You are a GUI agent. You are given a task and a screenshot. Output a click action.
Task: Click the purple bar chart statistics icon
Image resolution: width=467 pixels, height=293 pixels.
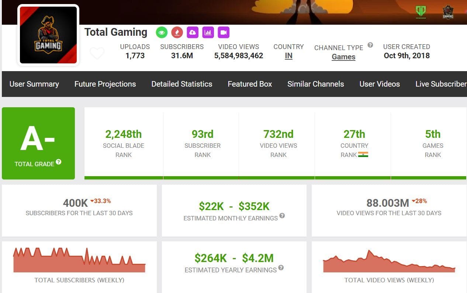click(x=208, y=32)
